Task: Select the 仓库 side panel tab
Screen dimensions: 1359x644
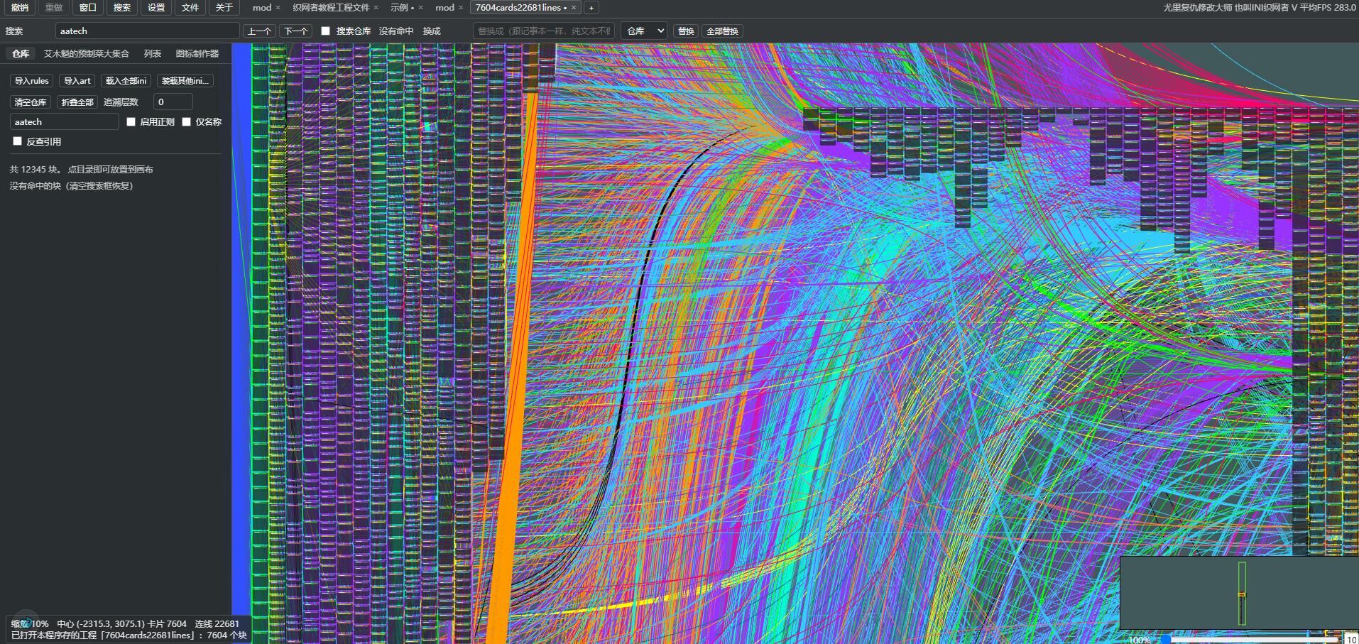Action: click(x=21, y=54)
